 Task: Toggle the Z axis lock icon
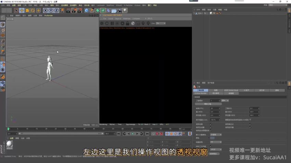click(56, 11)
